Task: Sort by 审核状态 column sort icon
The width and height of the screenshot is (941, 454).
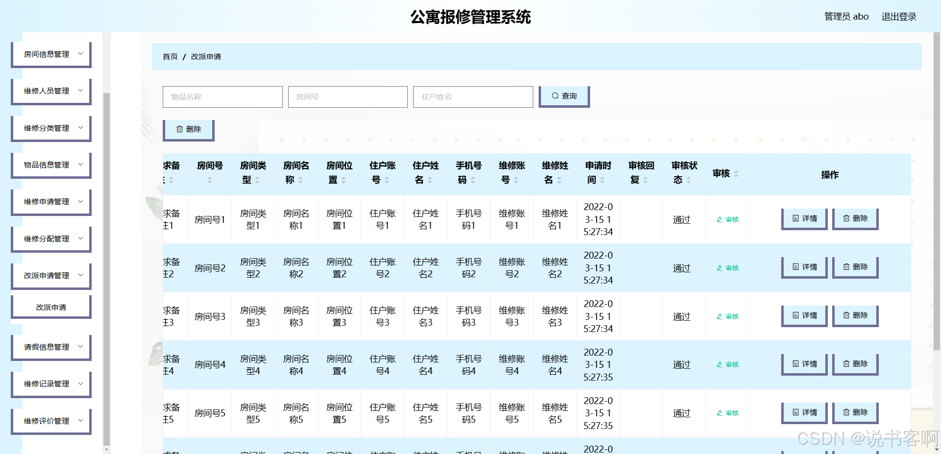Action: (x=689, y=180)
